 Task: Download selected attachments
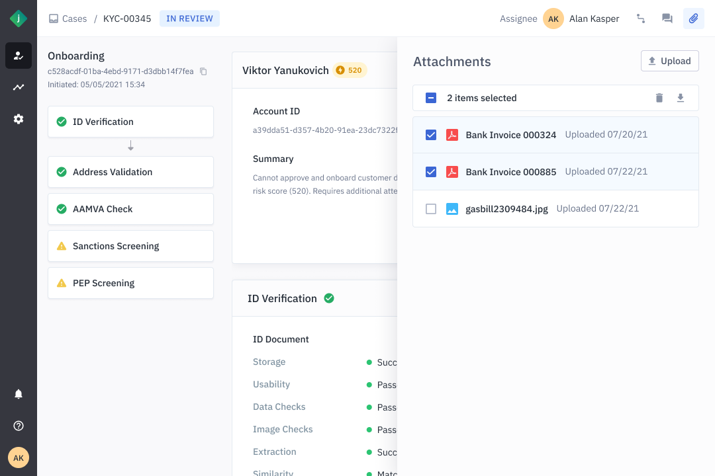pos(680,98)
